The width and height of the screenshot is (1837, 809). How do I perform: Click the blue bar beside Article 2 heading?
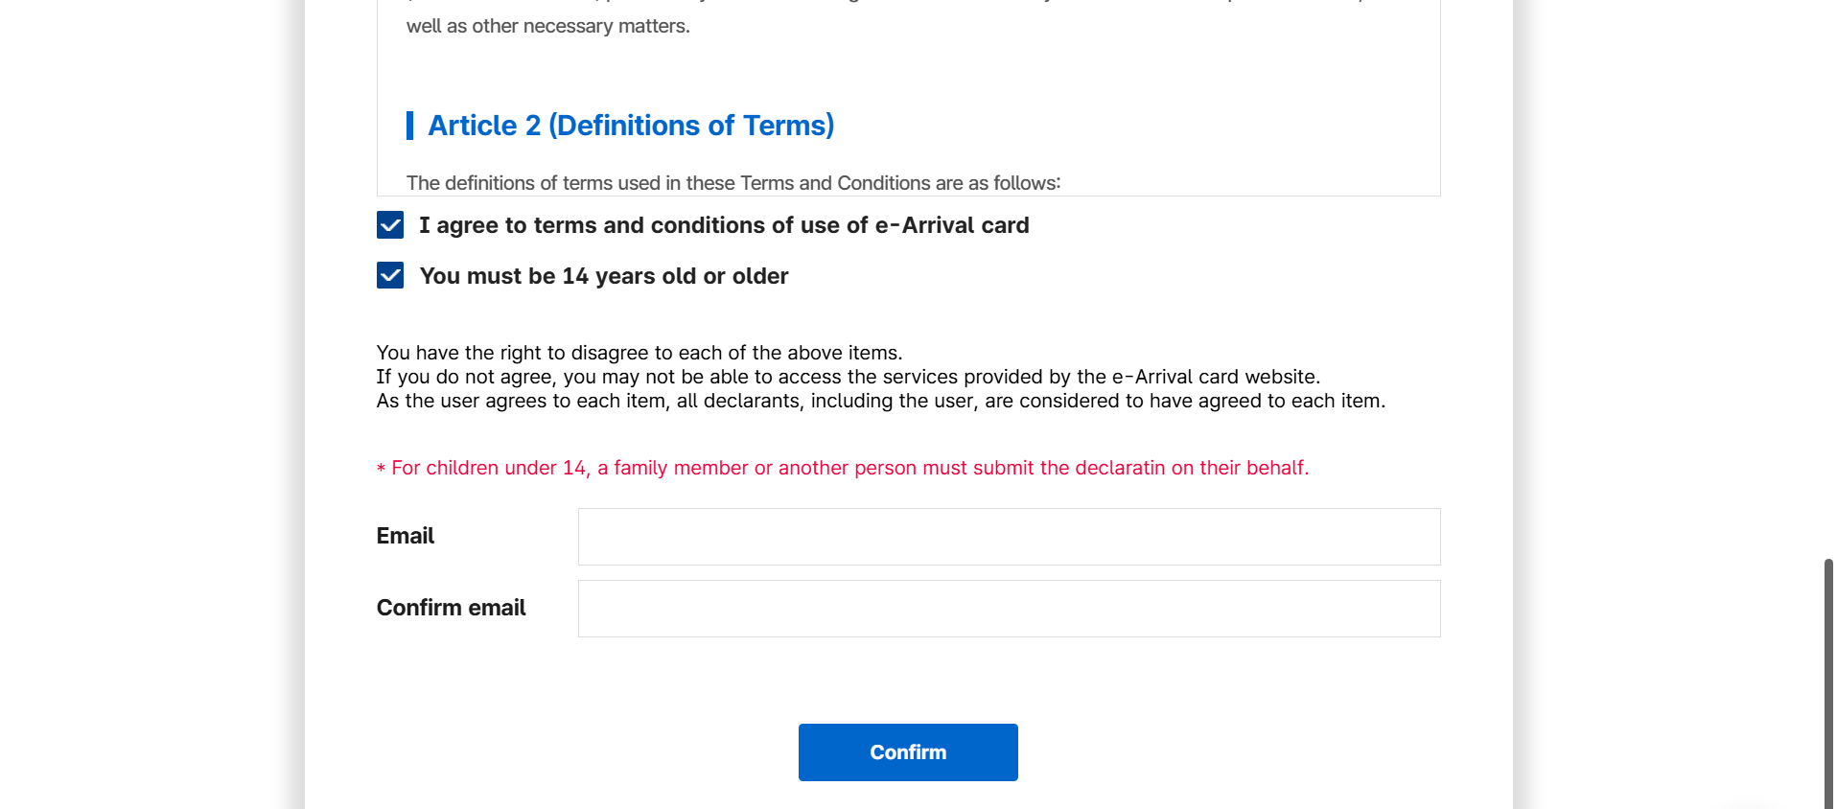click(410, 126)
